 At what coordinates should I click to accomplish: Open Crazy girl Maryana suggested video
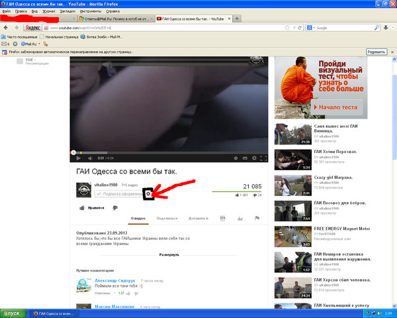click(333, 178)
